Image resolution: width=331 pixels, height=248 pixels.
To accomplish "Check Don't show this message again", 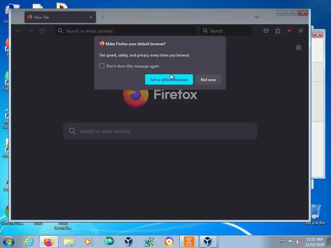I will point(102,66).
